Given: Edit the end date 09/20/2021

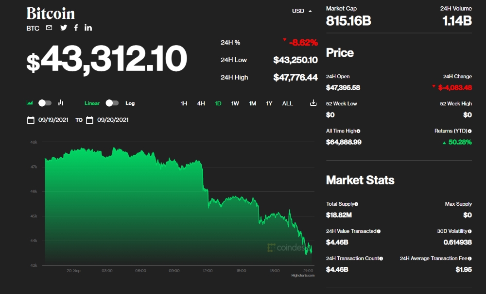Looking at the screenshot, I should [113, 120].
